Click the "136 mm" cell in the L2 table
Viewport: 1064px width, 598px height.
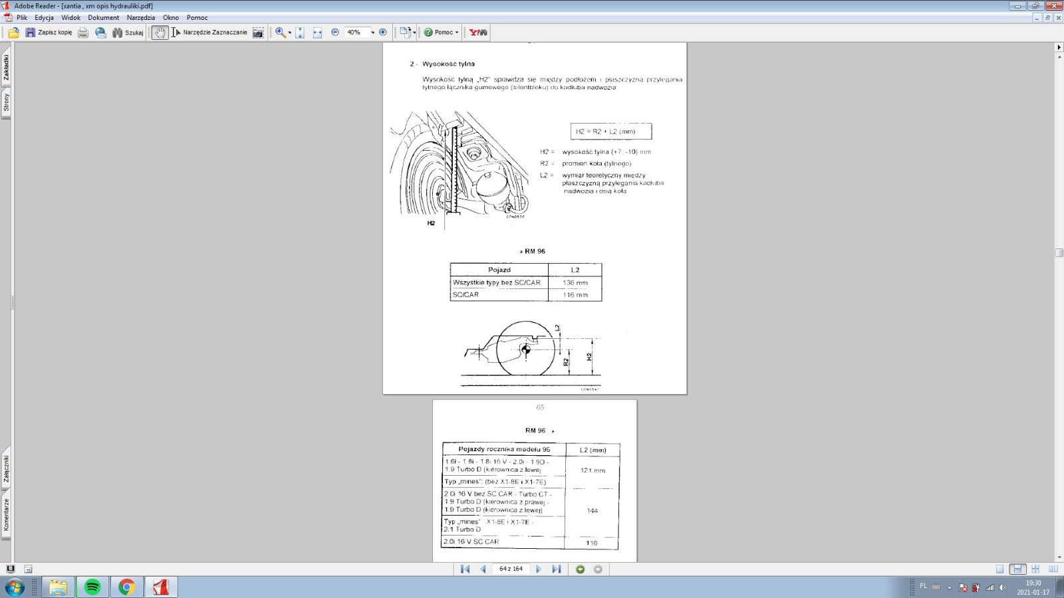575,282
